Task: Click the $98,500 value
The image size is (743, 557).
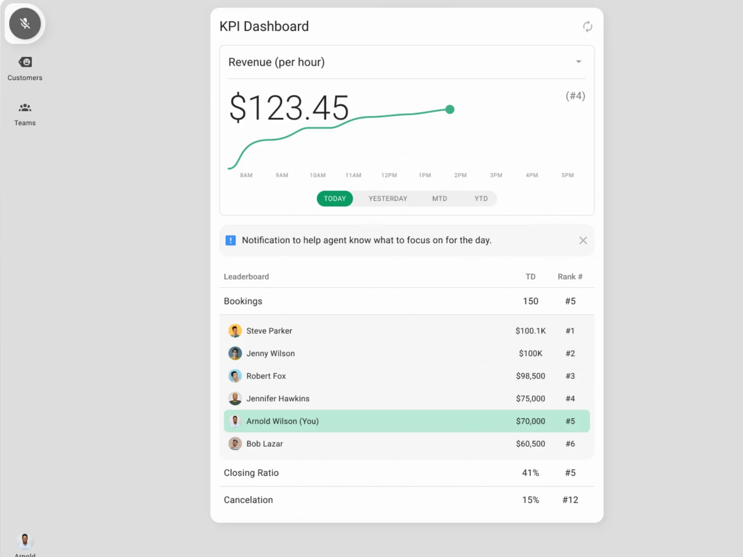Action: [x=530, y=376]
